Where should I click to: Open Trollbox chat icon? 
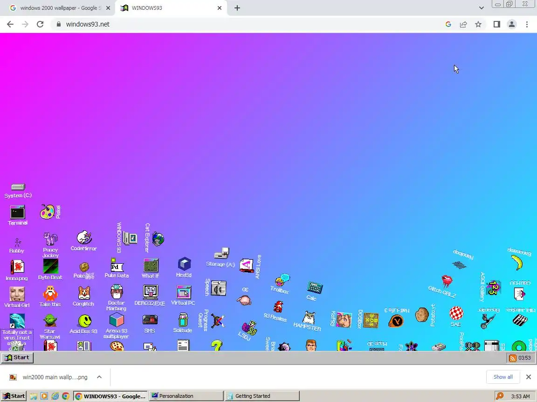(x=282, y=280)
